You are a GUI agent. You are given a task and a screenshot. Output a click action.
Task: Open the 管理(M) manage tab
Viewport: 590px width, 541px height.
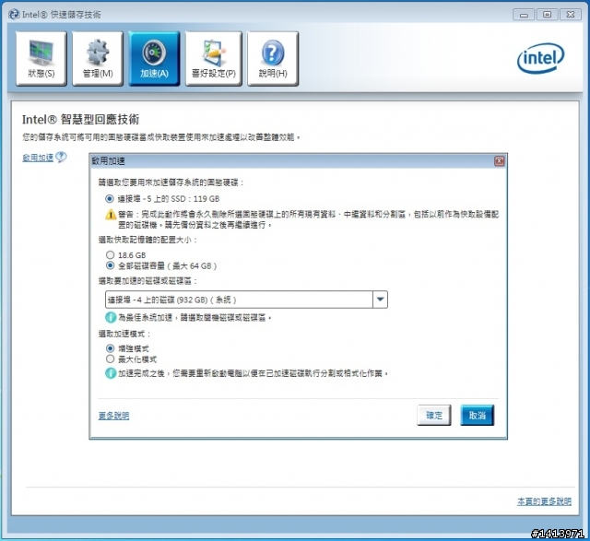coord(98,59)
